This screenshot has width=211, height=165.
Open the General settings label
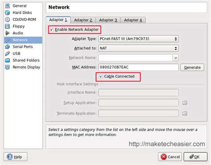click(20, 6)
